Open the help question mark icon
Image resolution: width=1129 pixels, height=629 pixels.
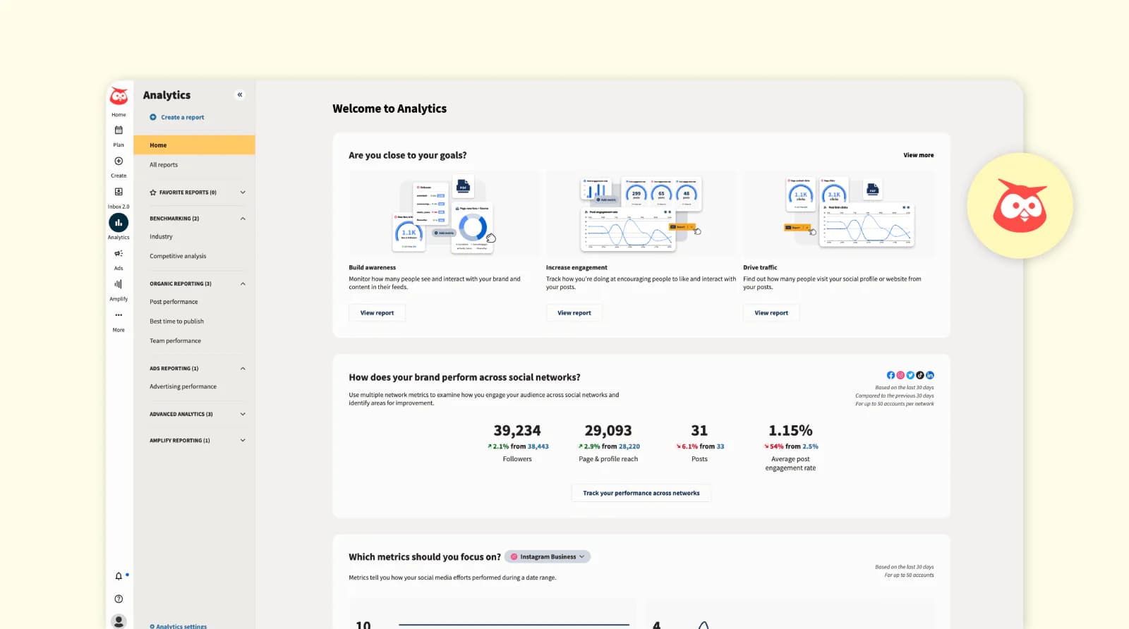(x=119, y=599)
